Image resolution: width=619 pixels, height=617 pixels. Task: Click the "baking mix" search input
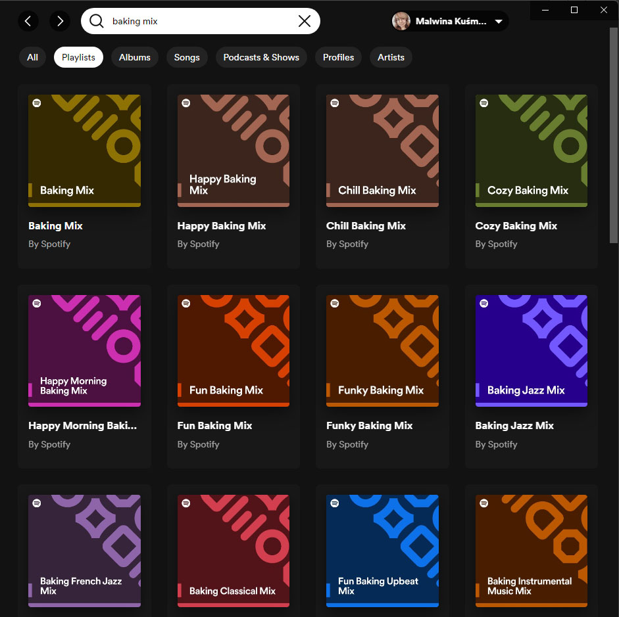(x=201, y=21)
